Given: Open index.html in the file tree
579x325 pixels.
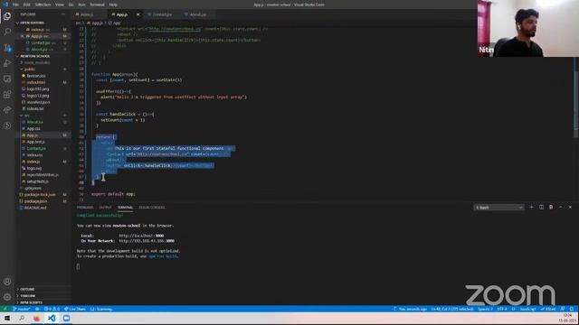Looking at the screenshot, I should [x=36, y=82].
